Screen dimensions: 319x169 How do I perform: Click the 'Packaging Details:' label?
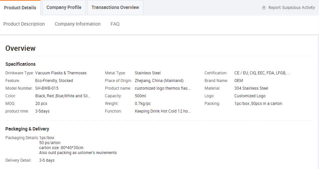click(22, 138)
